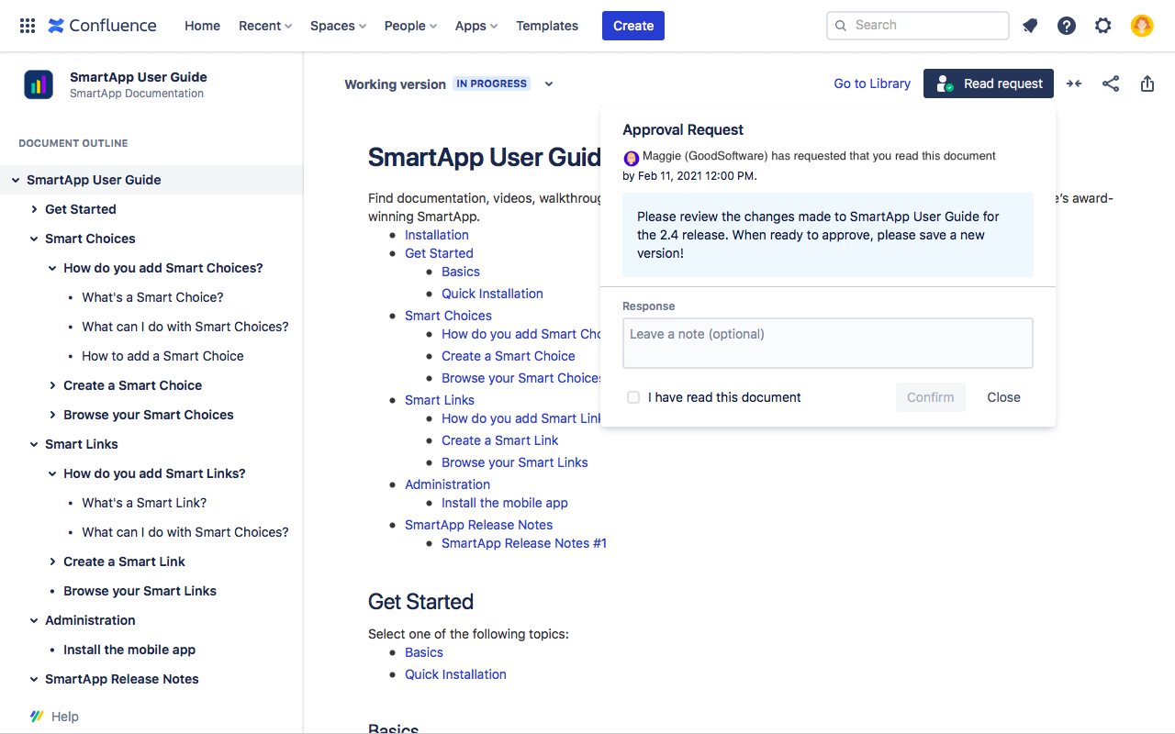
Task: Open the notifications bell icon
Action: (1029, 25)
